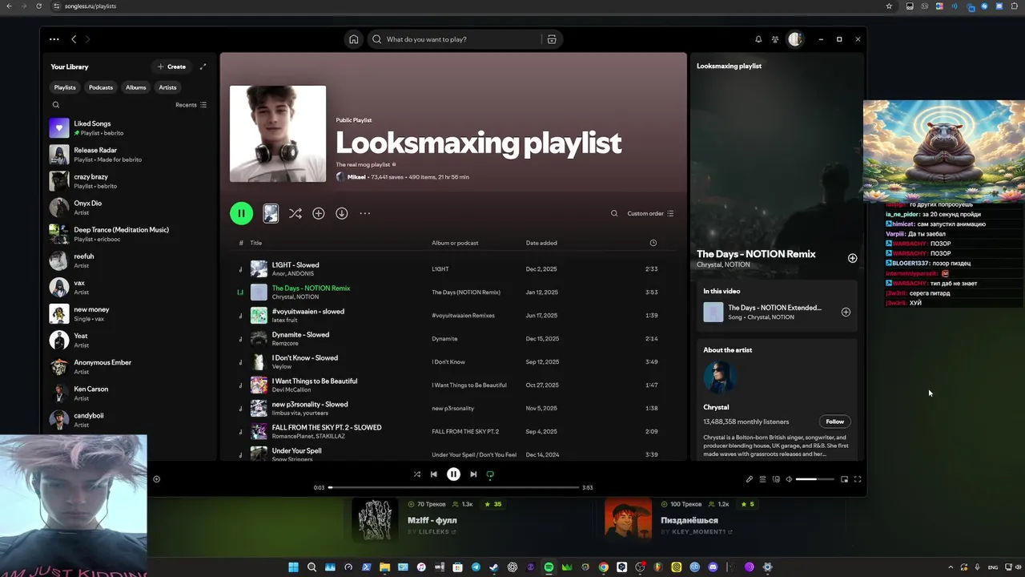Select the Artists filter chip

[167, 87]
